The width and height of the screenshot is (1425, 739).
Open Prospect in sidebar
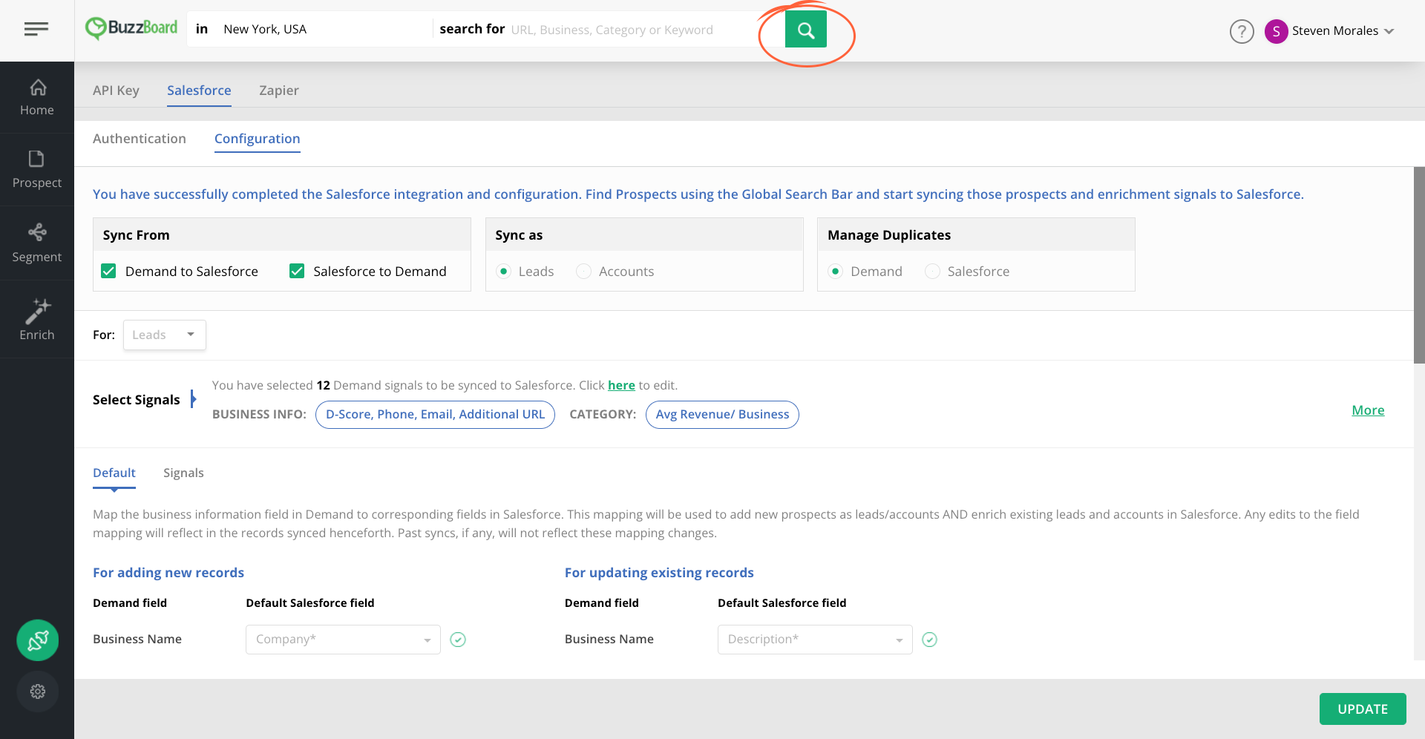(37, 170)
